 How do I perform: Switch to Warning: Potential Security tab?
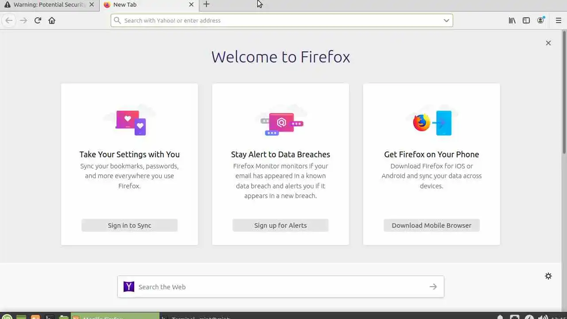click(49, 4)
